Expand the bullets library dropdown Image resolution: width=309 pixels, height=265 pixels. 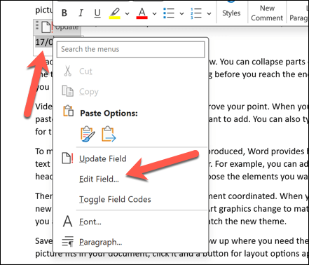(x=181, y=13)
